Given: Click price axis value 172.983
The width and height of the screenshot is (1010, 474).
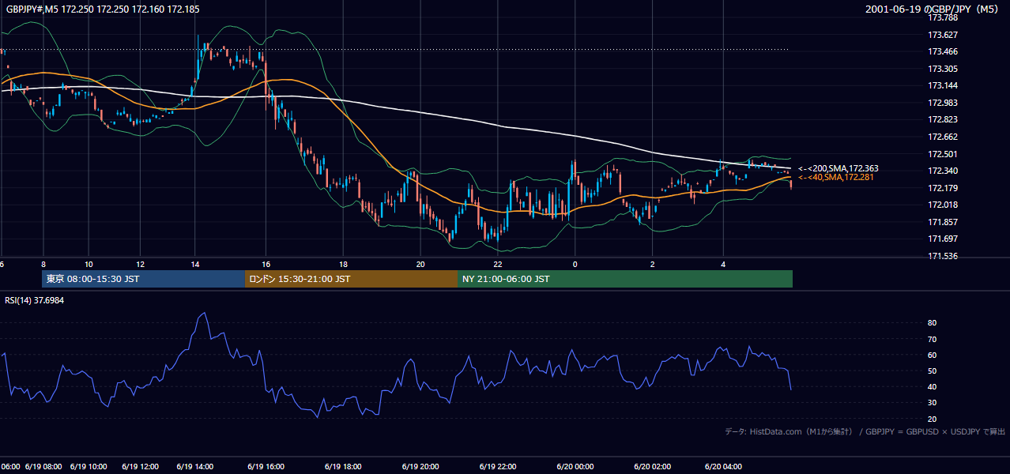Looking at the screenshot, I should point(942,103).
